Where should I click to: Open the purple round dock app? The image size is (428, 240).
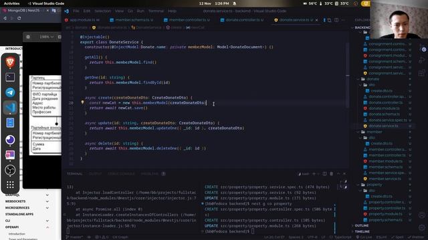(x=10, y=140)
